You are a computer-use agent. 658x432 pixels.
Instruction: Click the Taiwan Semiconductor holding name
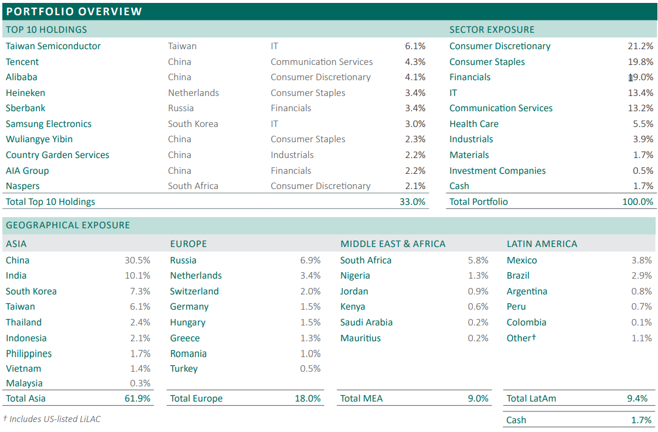tap(53, 46)
